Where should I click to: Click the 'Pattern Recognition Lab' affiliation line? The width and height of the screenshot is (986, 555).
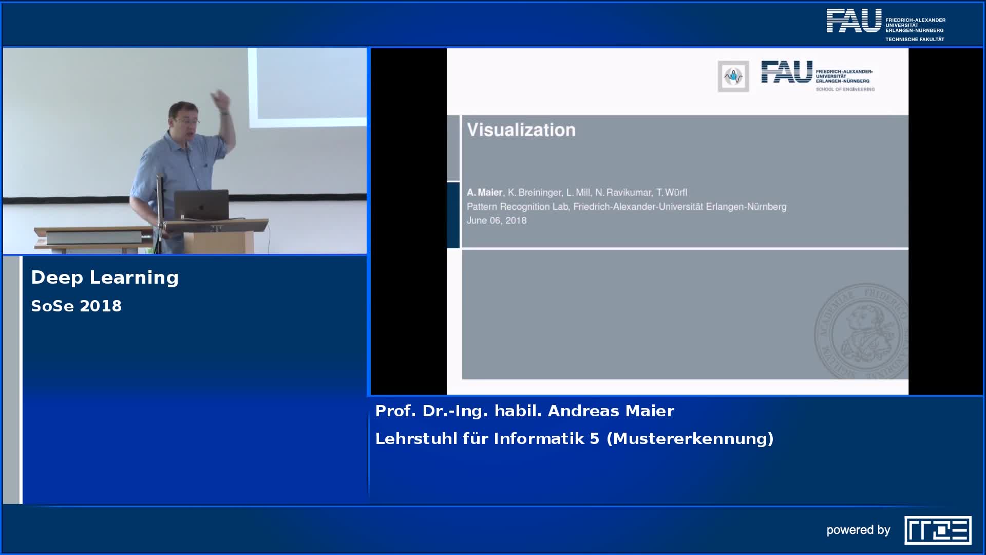coord(626,207)
